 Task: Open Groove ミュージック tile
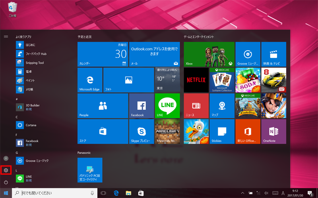click(x=248, y=54)
